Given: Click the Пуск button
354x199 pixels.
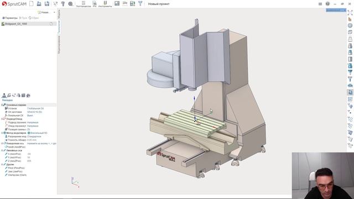Looking at the screenshot, I should [x=23, y=18].
